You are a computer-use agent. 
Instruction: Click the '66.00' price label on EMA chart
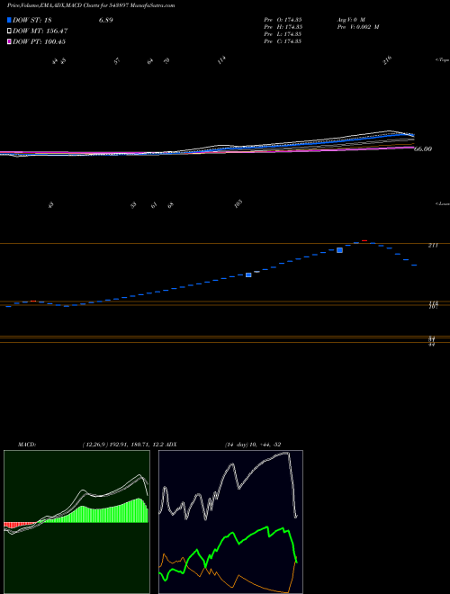(x=423, y=149)
